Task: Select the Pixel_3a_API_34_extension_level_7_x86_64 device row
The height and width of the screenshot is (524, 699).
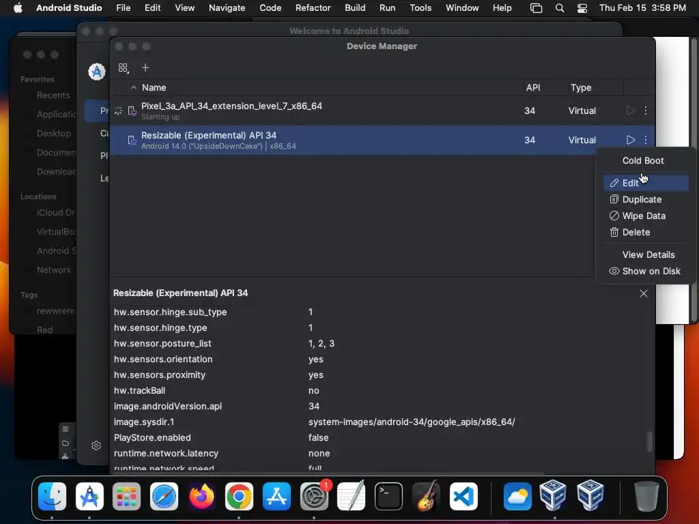Action: pyautogui.click(x=382, y=111)
